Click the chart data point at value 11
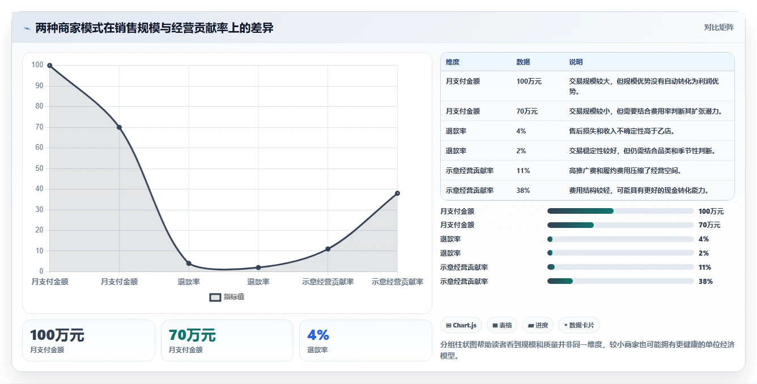757x384 pixels. point(328,249)
